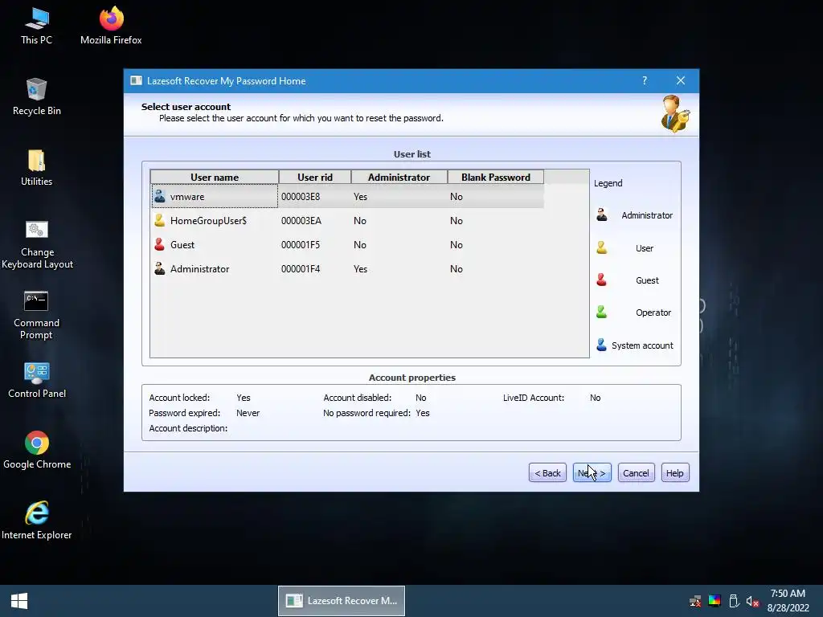The height and width of the screenshot is (617, 823).
Task: Click the vmware user account icon
Action: click(160, 196)
